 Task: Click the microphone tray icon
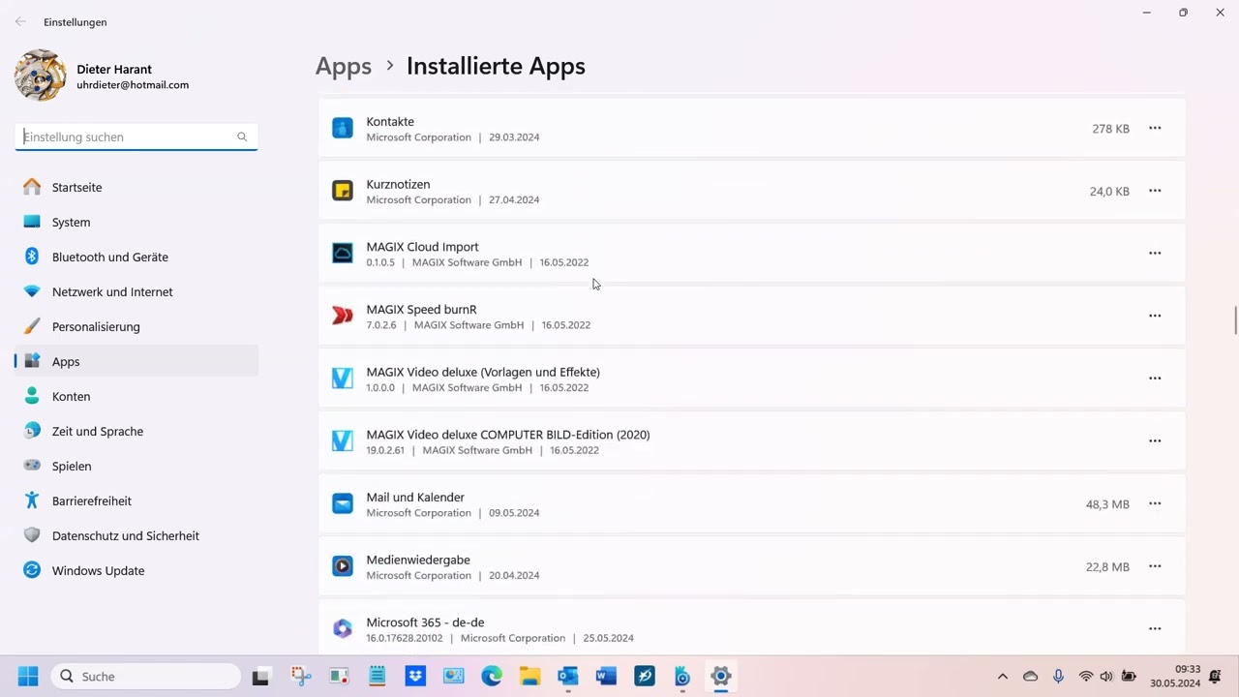pos(1058,676)
